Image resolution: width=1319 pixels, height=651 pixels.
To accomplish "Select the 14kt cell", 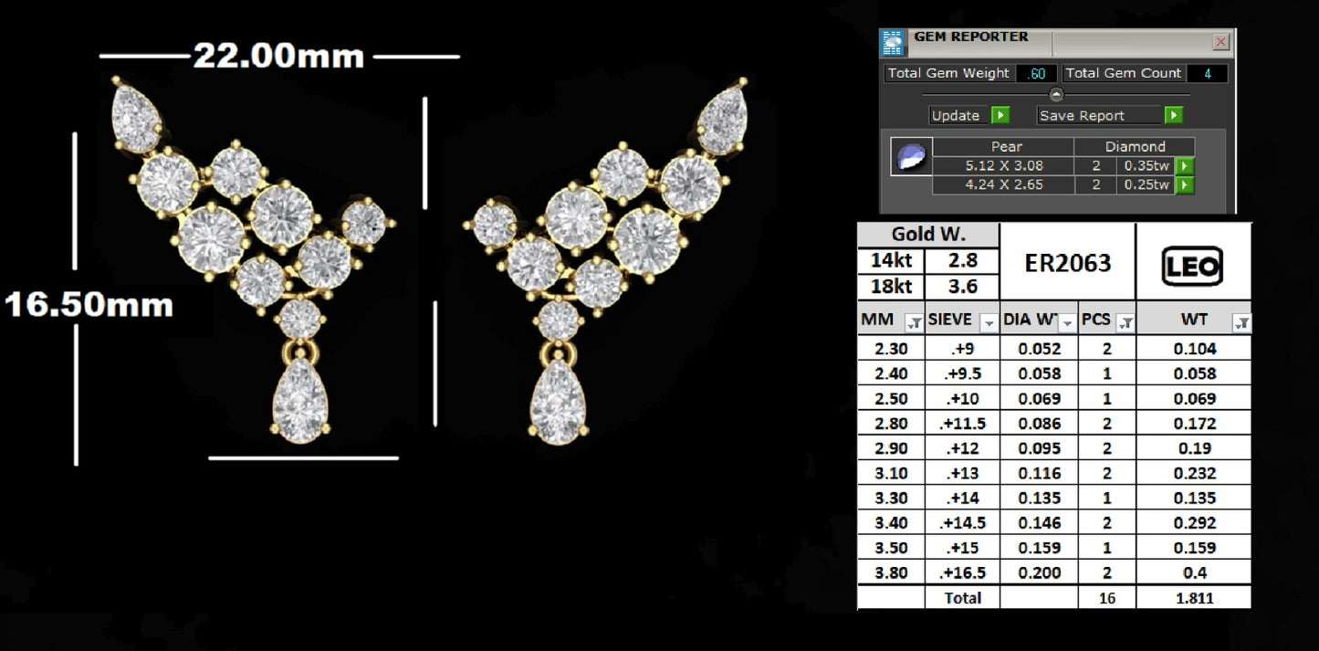I will coord(891,260).
